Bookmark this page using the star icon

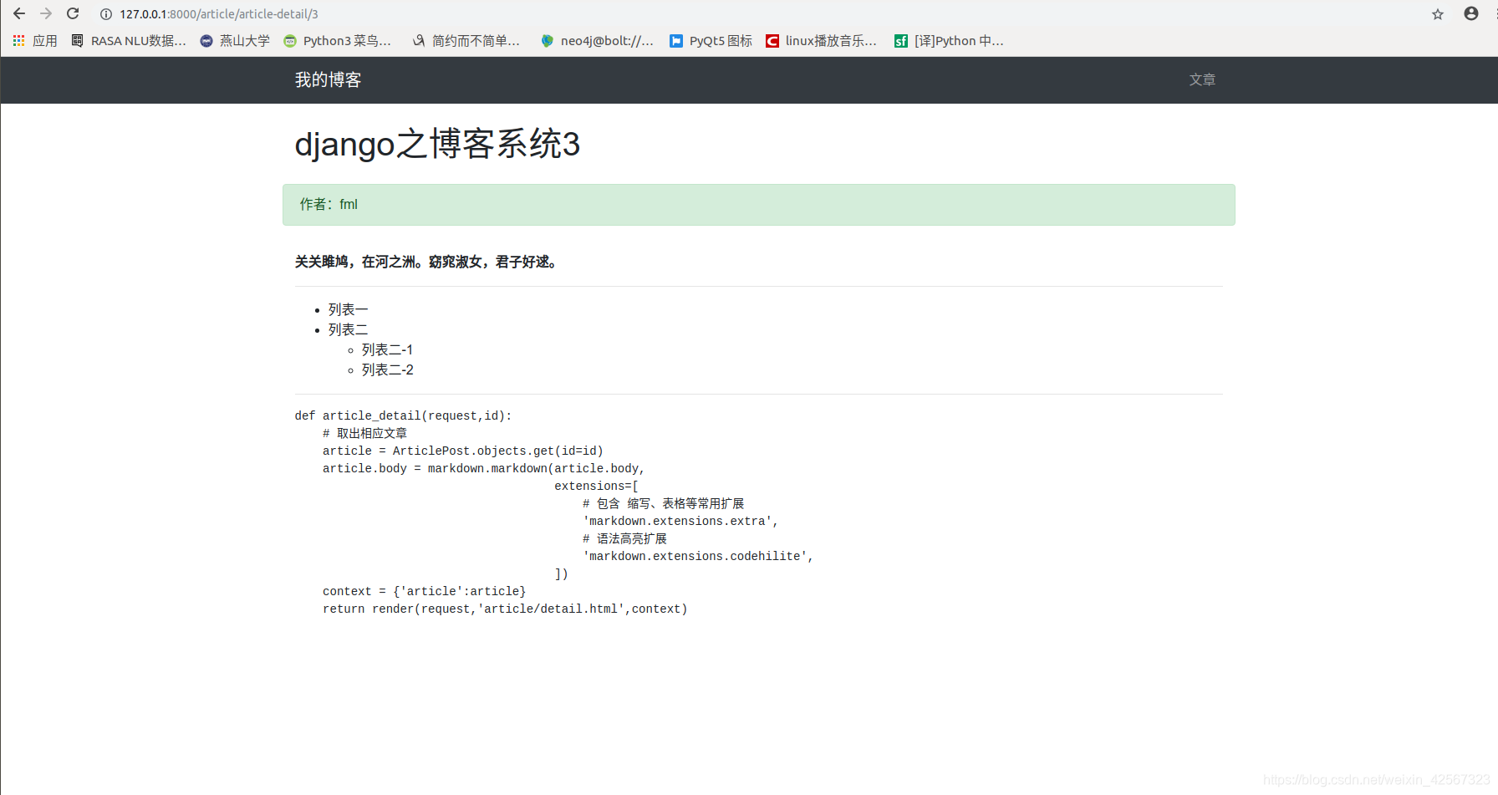pos(1437,13)
